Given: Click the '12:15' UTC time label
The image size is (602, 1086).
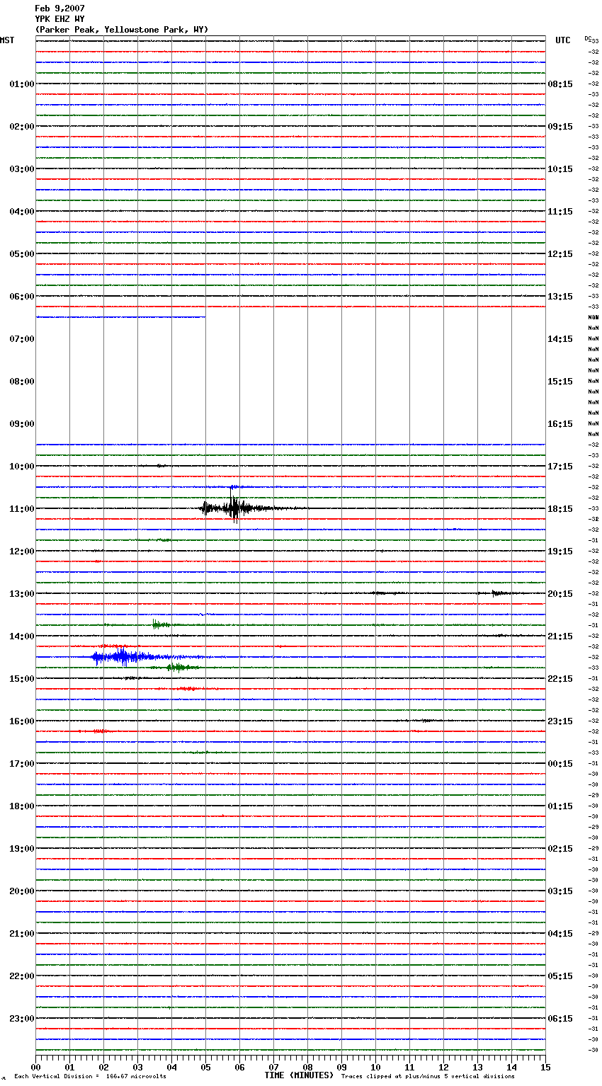Looking at the screenshot, I should point(560,254).
